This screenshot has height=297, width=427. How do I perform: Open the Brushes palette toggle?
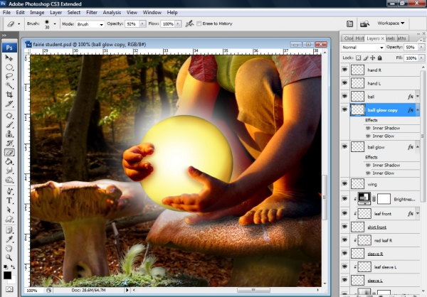[349, 24]
